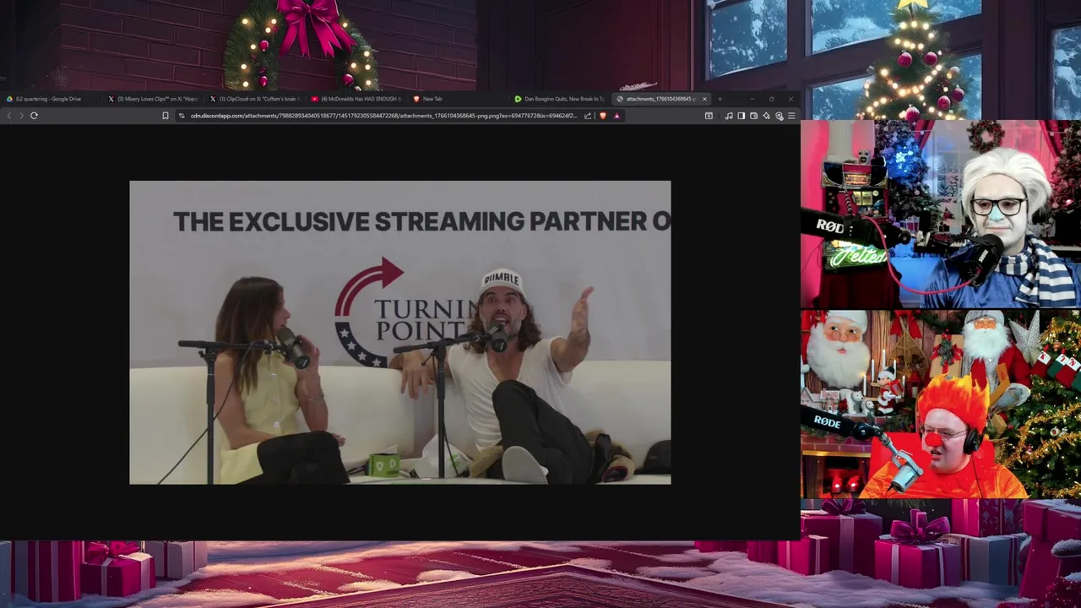Switch to the McDonalds Has HAD ENOUGH tab

[x=357, y=99]
